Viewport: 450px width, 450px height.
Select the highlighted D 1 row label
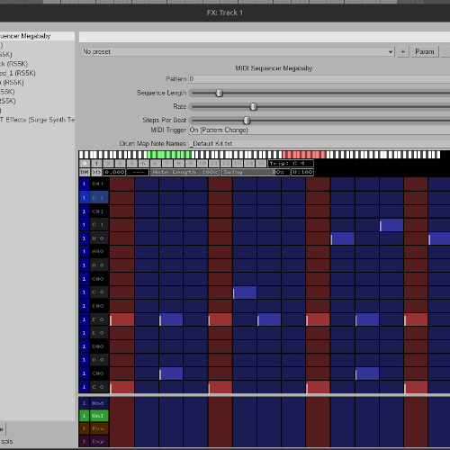[99, 198]
